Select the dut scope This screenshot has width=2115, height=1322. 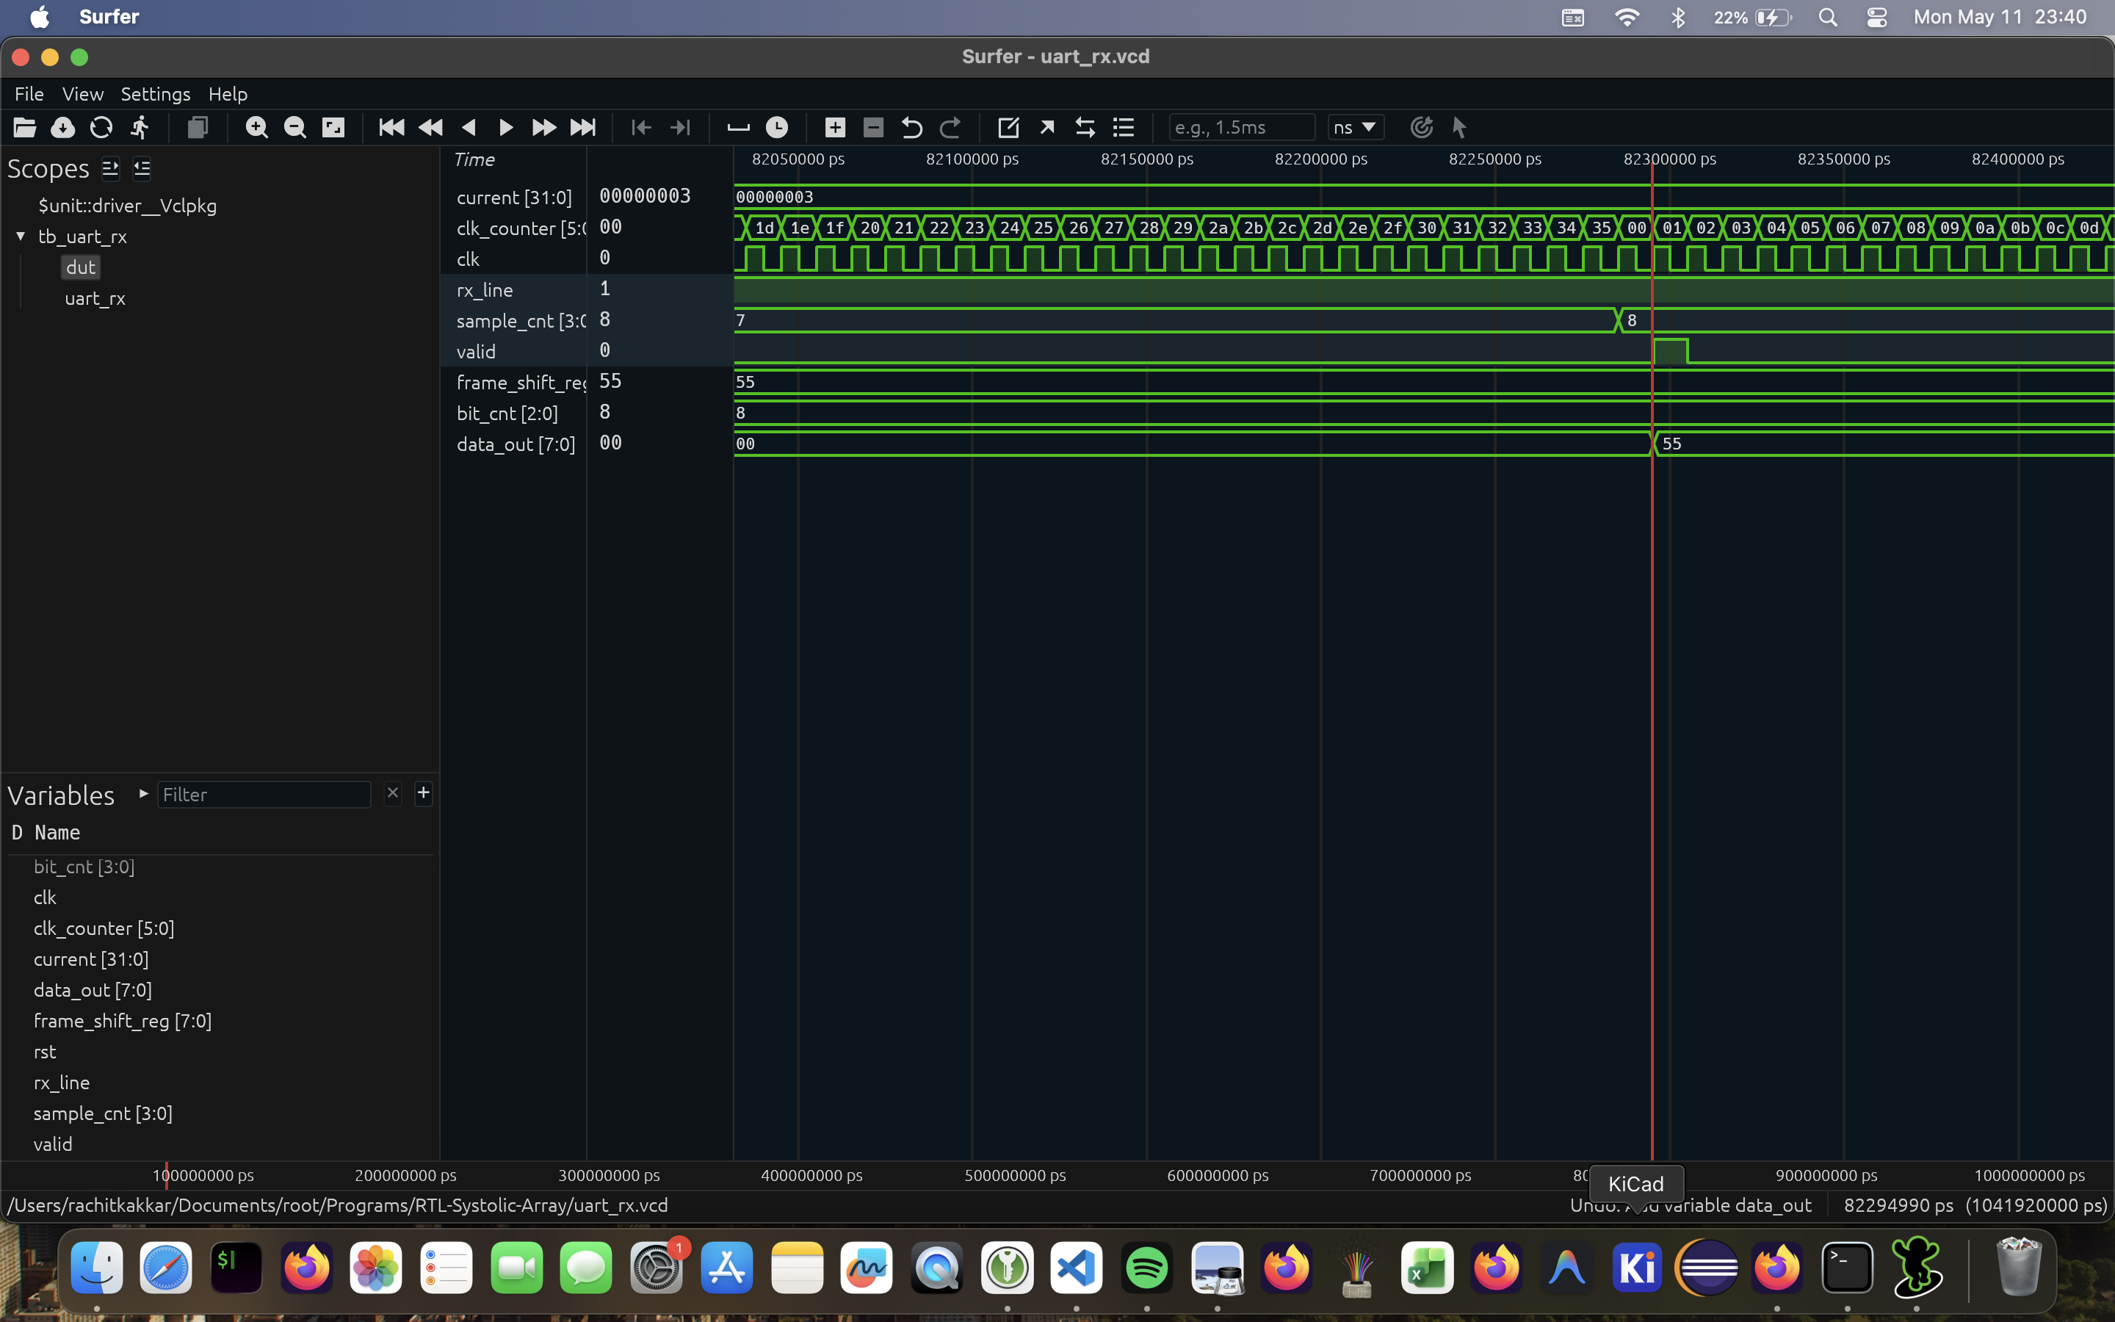click(80, 267)
